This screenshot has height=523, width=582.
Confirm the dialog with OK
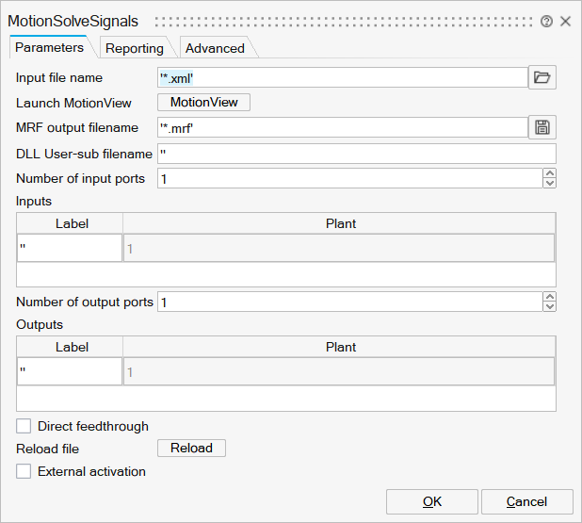[x=431, y=501]
